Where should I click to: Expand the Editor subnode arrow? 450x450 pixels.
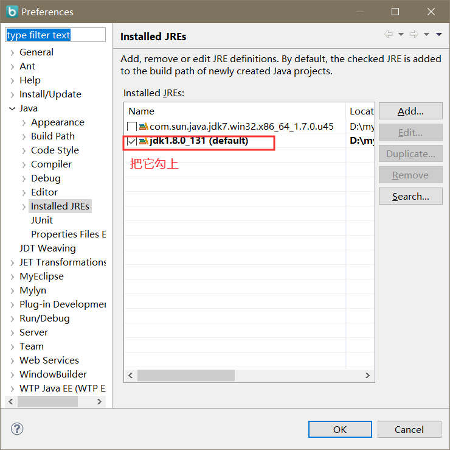pos(24,192)
